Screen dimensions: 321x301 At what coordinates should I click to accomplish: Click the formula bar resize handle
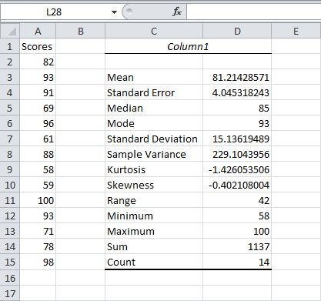129,11
